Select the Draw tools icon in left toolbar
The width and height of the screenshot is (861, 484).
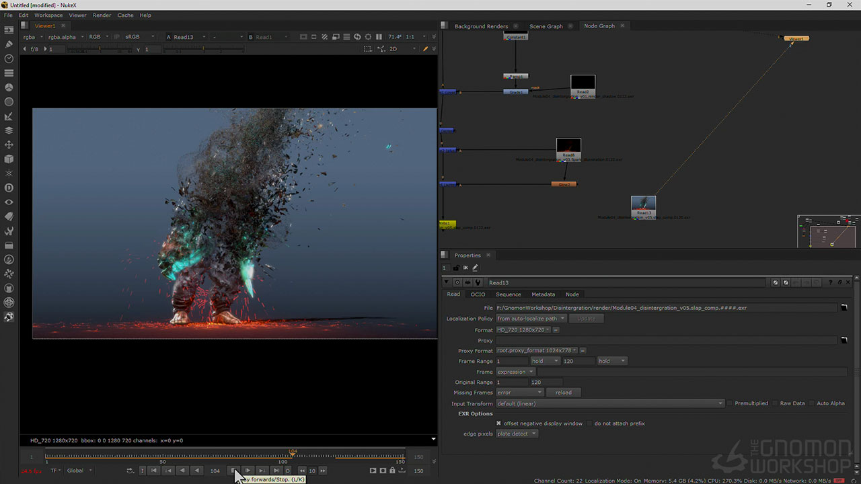[x=9, y=44]
